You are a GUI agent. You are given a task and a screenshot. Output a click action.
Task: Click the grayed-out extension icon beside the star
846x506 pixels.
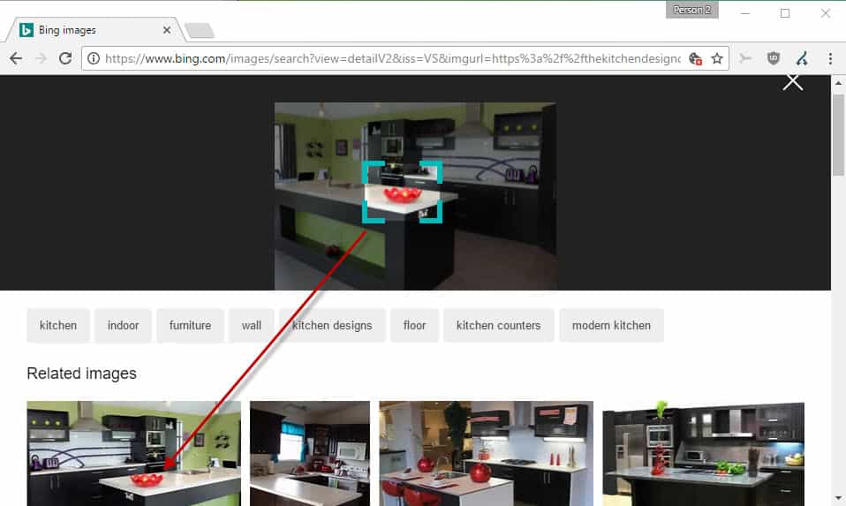point(745,58)
